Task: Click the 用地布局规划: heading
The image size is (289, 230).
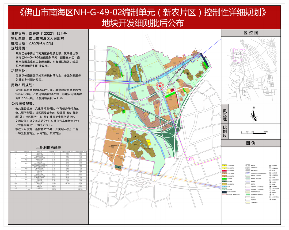Action: pyautogui.click(x=23, y=85)
